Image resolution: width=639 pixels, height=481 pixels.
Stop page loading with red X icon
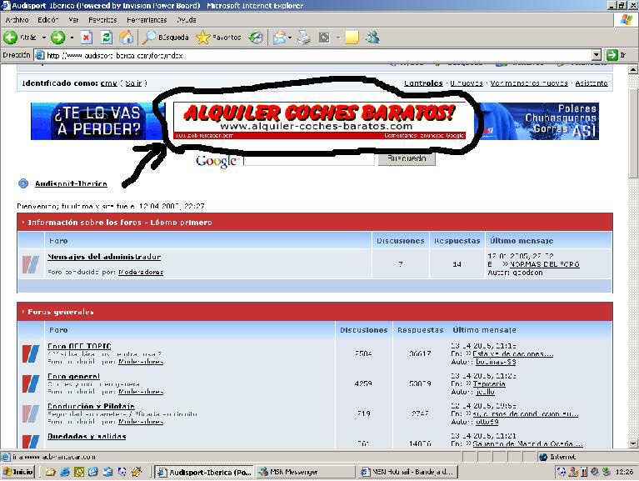click(86, 38)
